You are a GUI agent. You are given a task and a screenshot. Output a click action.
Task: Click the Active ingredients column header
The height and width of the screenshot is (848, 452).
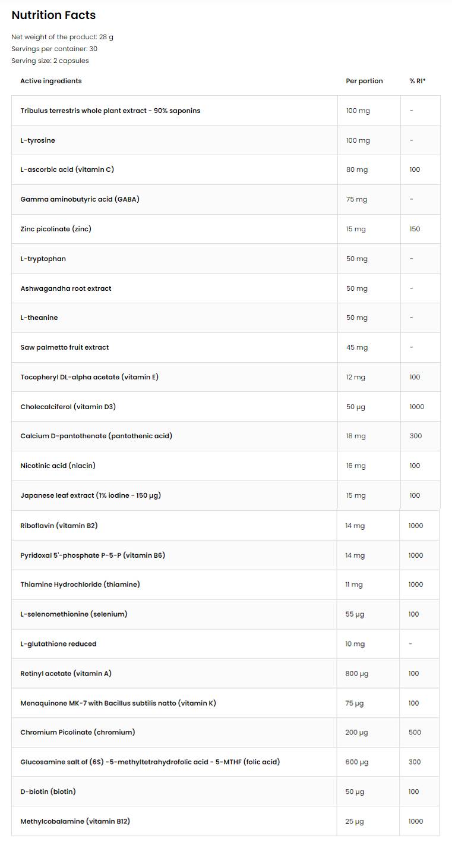51,81
